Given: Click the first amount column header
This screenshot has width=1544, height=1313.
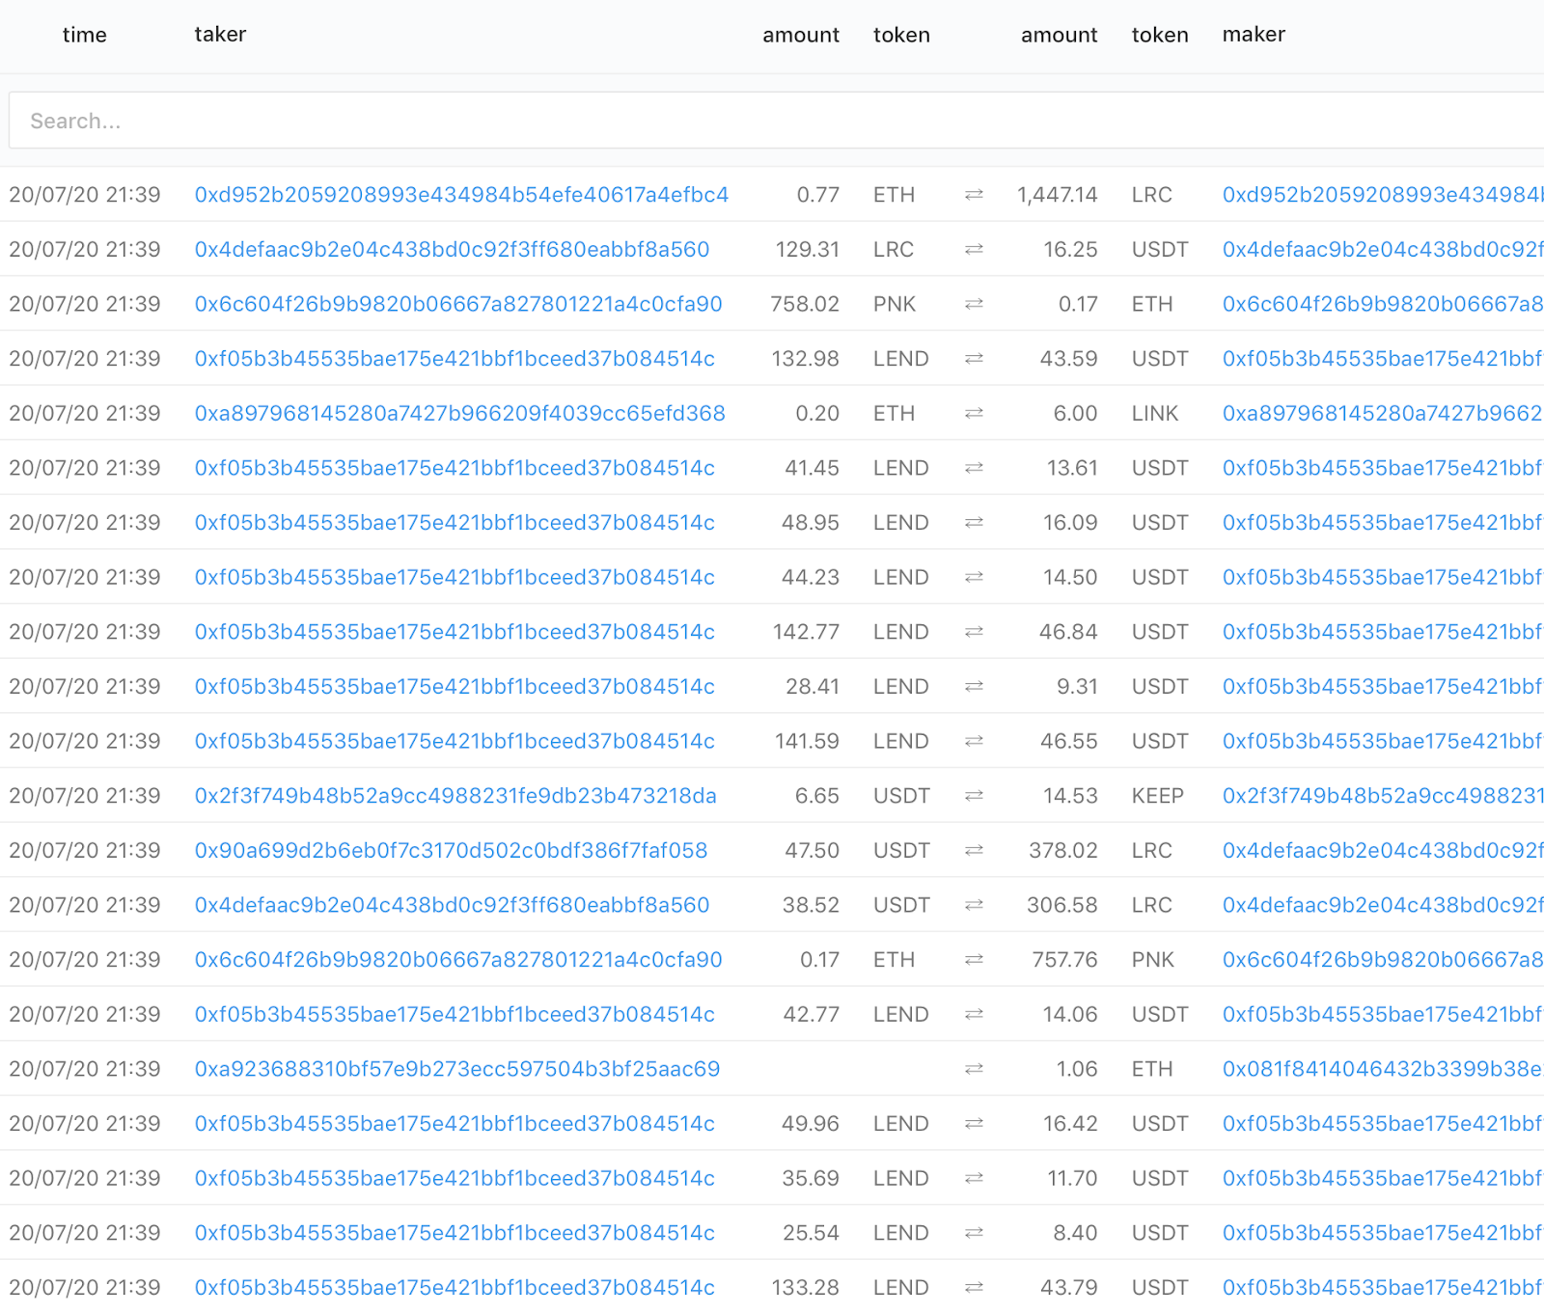Looking at the screenshot, I should pyautogui.click(x=801, y=35).
